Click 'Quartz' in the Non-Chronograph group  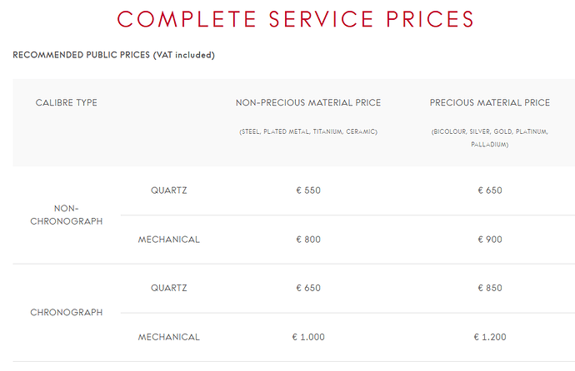[169, 190]
